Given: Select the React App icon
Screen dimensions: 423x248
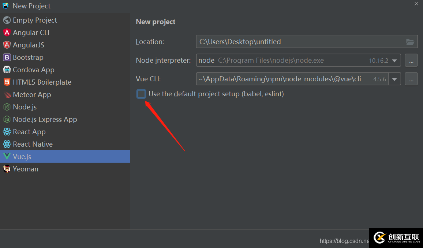Looking at the screenshot, I should pyautogui.click(x=7, y=132).
